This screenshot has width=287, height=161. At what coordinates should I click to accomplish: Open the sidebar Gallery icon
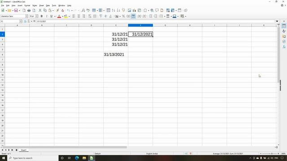[284, 37]
